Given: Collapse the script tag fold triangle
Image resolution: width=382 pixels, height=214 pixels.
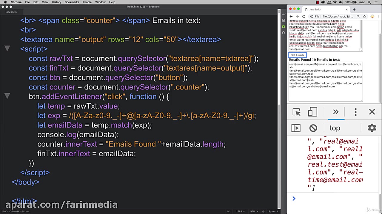Looking at the screenshot, I should point(7,48).
